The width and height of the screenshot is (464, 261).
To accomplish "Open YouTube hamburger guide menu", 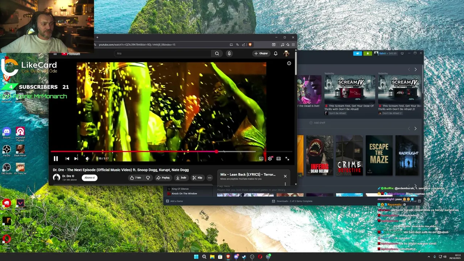I will click(55, 54).
